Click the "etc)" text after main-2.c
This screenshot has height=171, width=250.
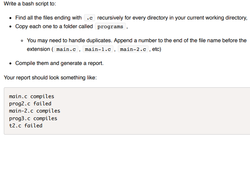[x=157, y=49]
